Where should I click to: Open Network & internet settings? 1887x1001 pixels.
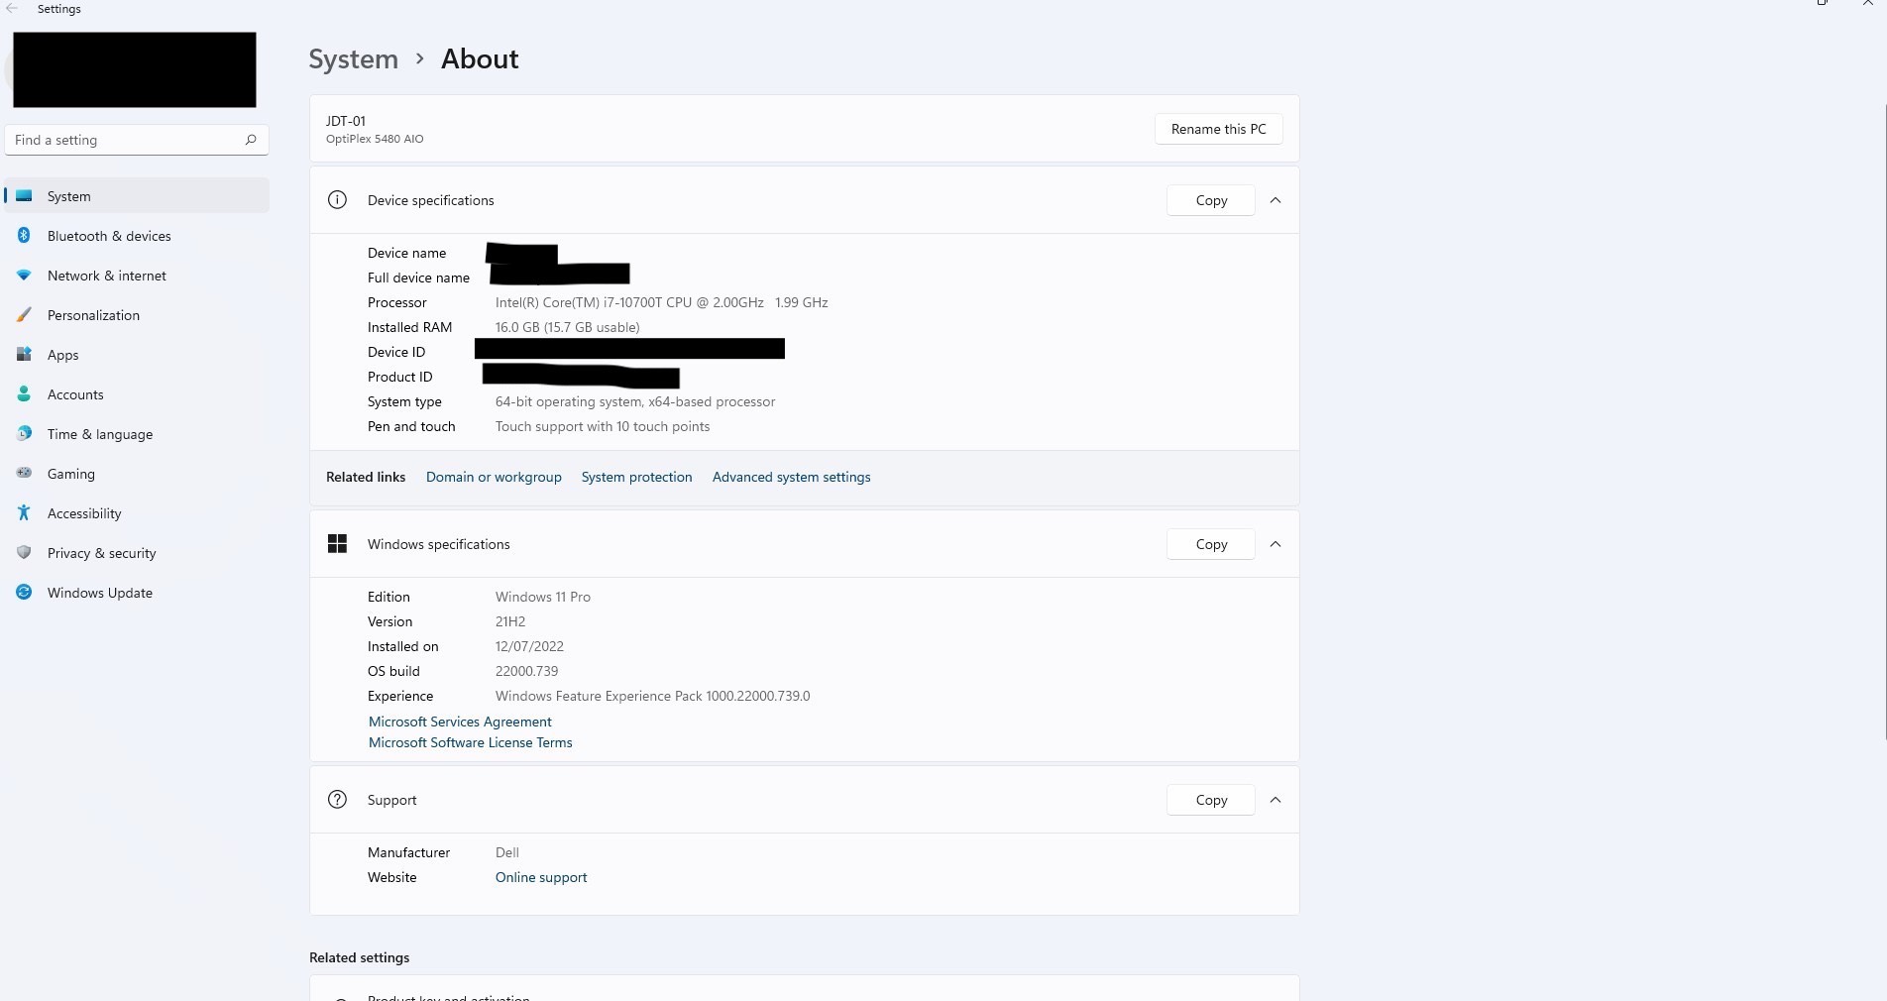click(x=137, y=276)
